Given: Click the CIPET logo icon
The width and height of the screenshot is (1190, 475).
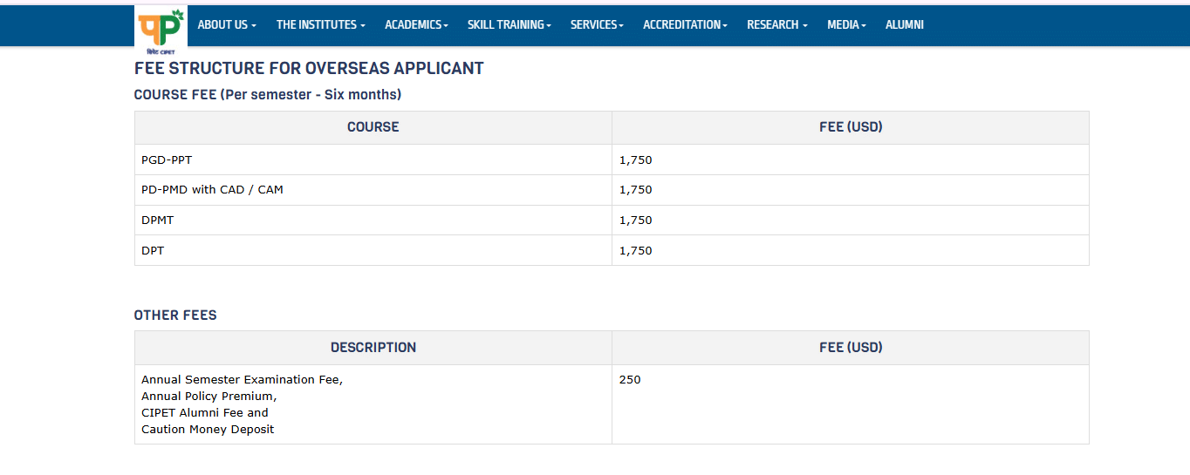Looking at the screenshot, I should coord(161,29).
